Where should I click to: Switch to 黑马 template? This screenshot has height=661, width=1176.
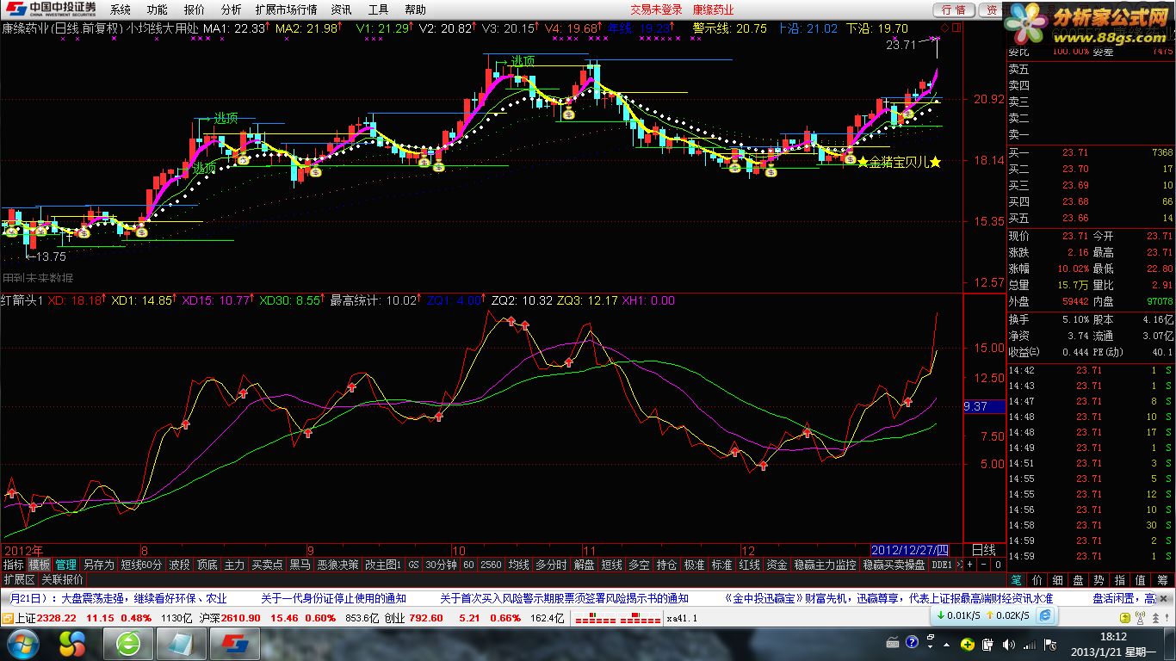(300, 565)
